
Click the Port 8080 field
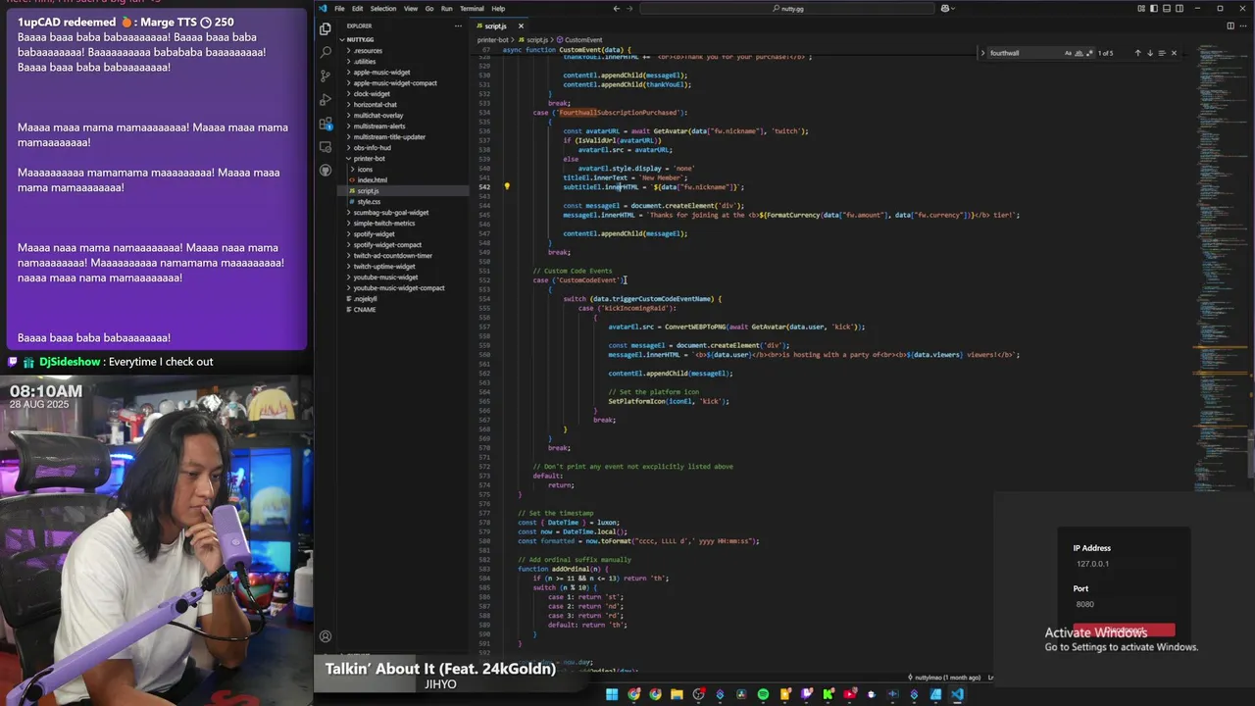[1124, 604]
